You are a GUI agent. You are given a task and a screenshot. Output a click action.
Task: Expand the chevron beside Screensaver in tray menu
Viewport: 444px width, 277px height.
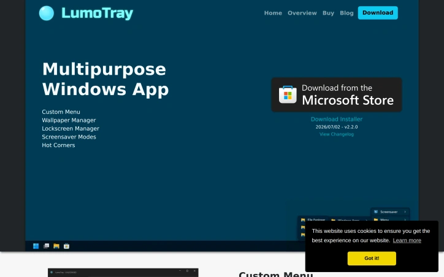point(405,211)
